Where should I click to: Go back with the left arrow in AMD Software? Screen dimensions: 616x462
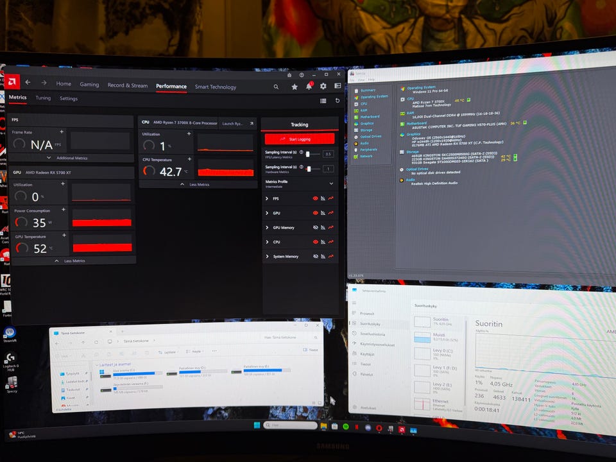[x=28, y=83]
